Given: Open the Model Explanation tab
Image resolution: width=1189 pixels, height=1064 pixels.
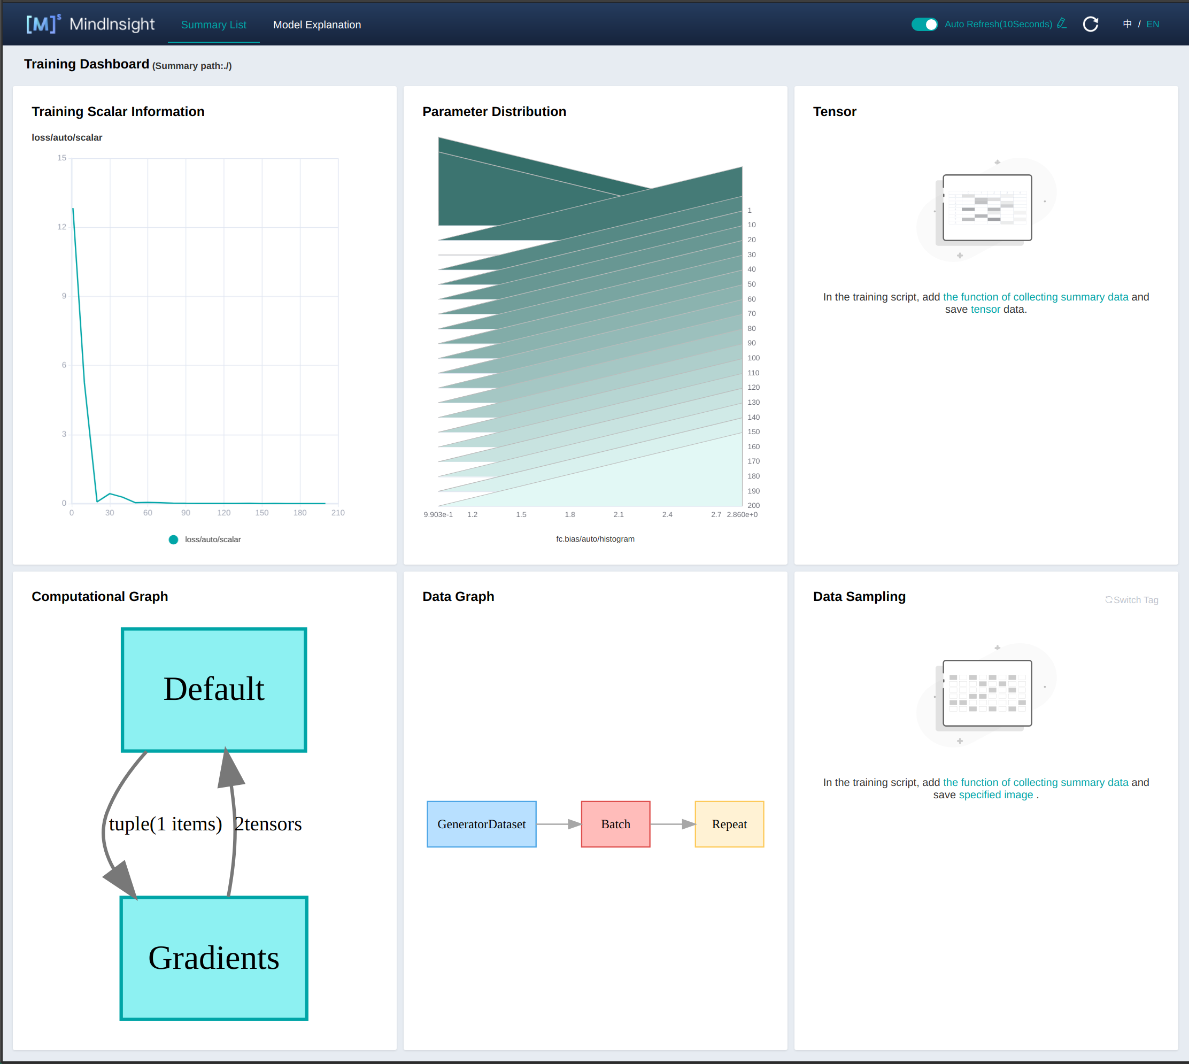Looking at the screenshot, I should coord(317,25).
